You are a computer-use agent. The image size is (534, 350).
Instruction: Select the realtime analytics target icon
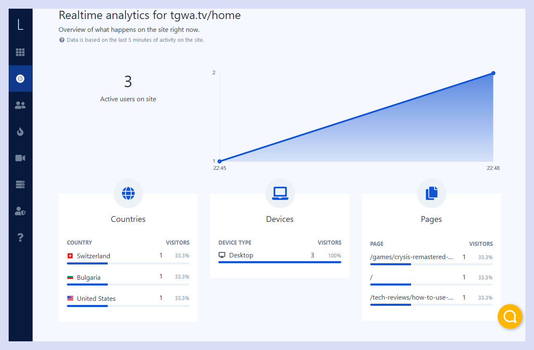(x=20, y=79)
